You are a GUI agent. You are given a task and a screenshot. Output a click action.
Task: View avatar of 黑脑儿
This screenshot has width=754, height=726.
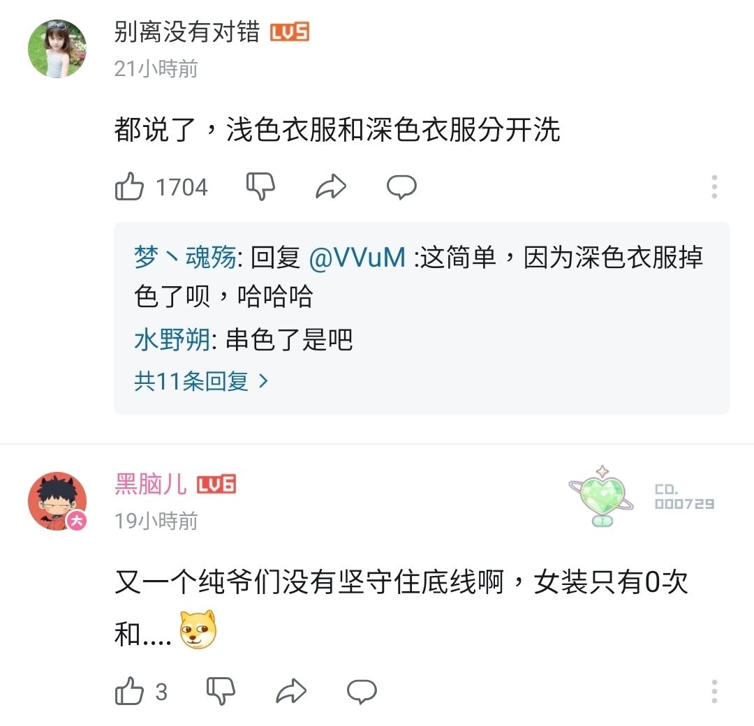pos(57,501)
